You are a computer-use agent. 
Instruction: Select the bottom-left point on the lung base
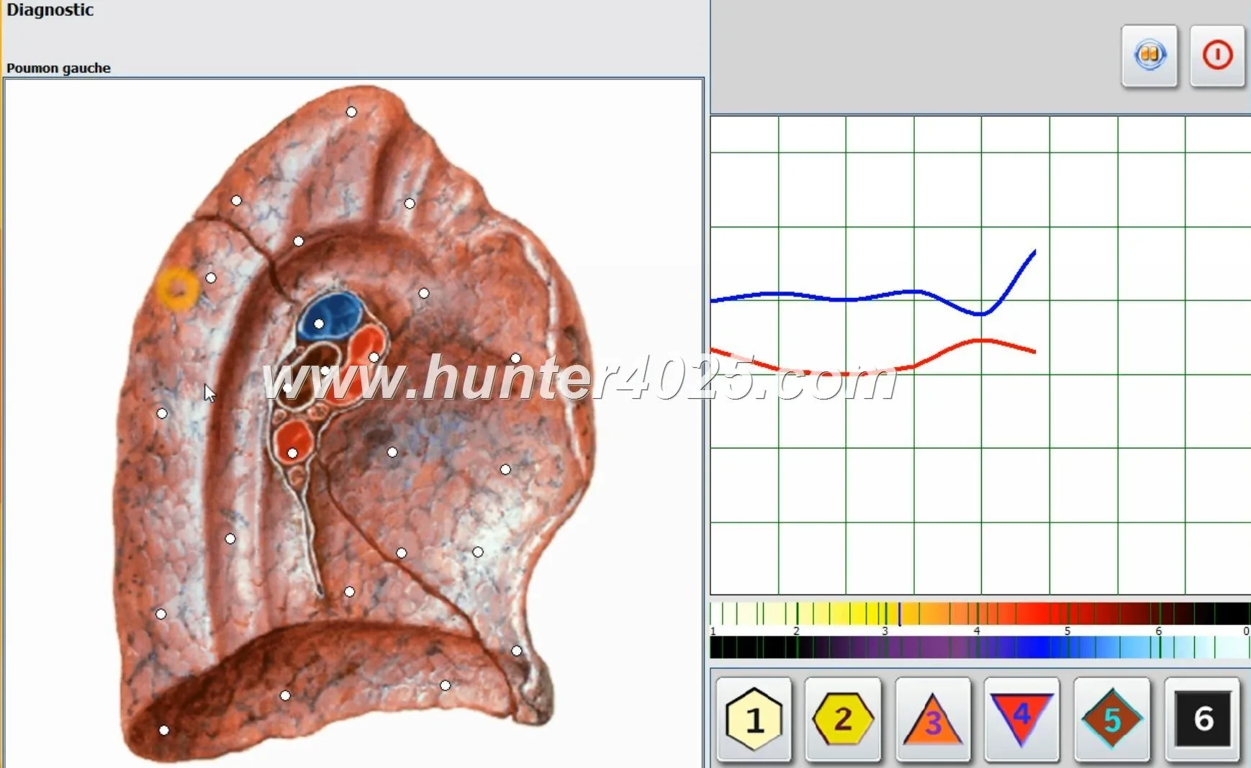164,730
